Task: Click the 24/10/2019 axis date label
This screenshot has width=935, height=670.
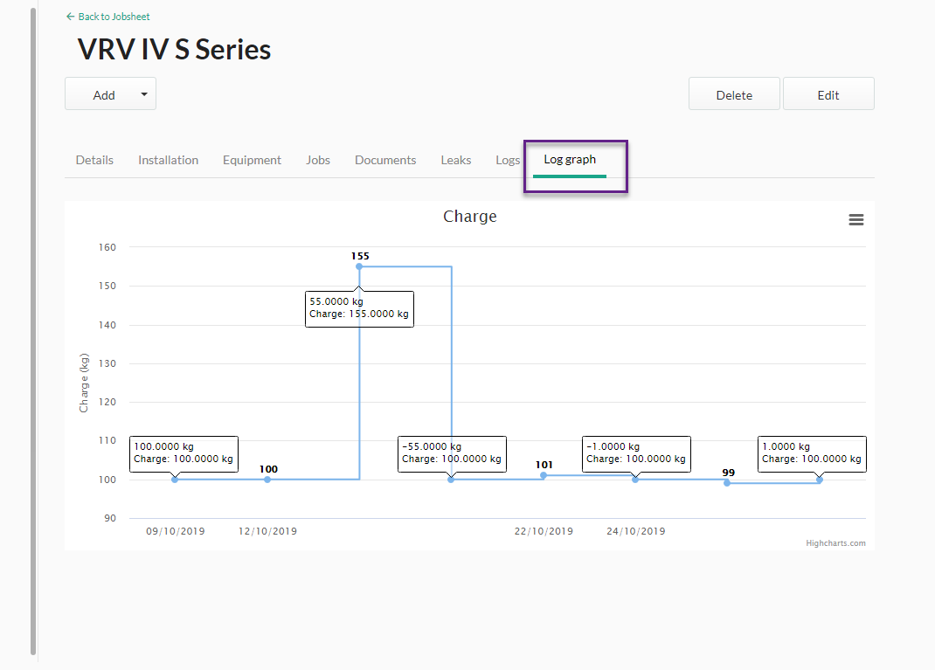Action: coord(635,531)
